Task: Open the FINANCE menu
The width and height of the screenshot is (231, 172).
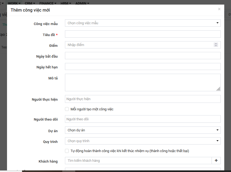Action: click(x=48, y=3)
